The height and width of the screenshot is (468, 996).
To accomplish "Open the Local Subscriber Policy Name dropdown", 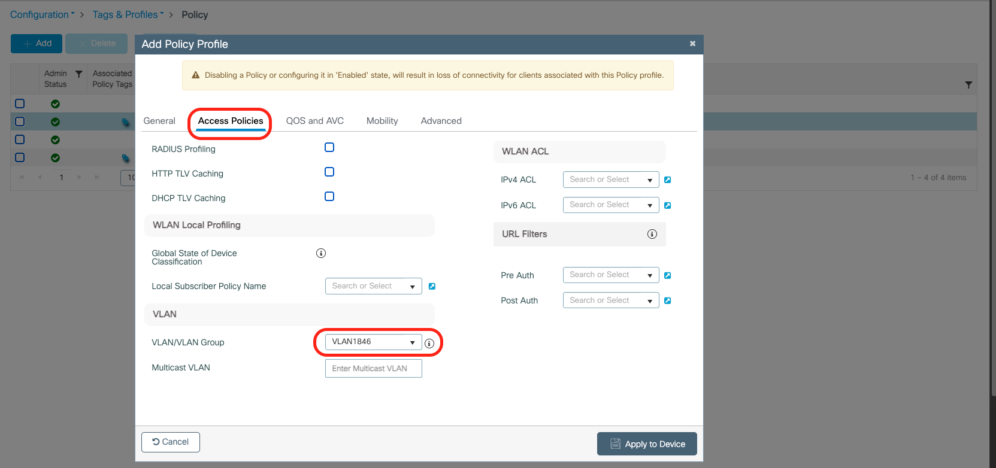I will [373, 286].
